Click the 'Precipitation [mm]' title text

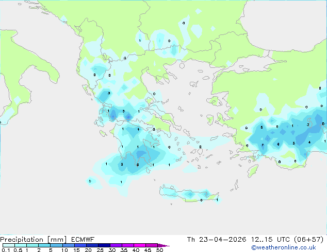(34, 240)
